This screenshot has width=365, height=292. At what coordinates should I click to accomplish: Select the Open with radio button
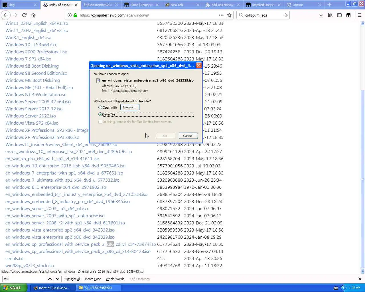[x=100, y=108]
